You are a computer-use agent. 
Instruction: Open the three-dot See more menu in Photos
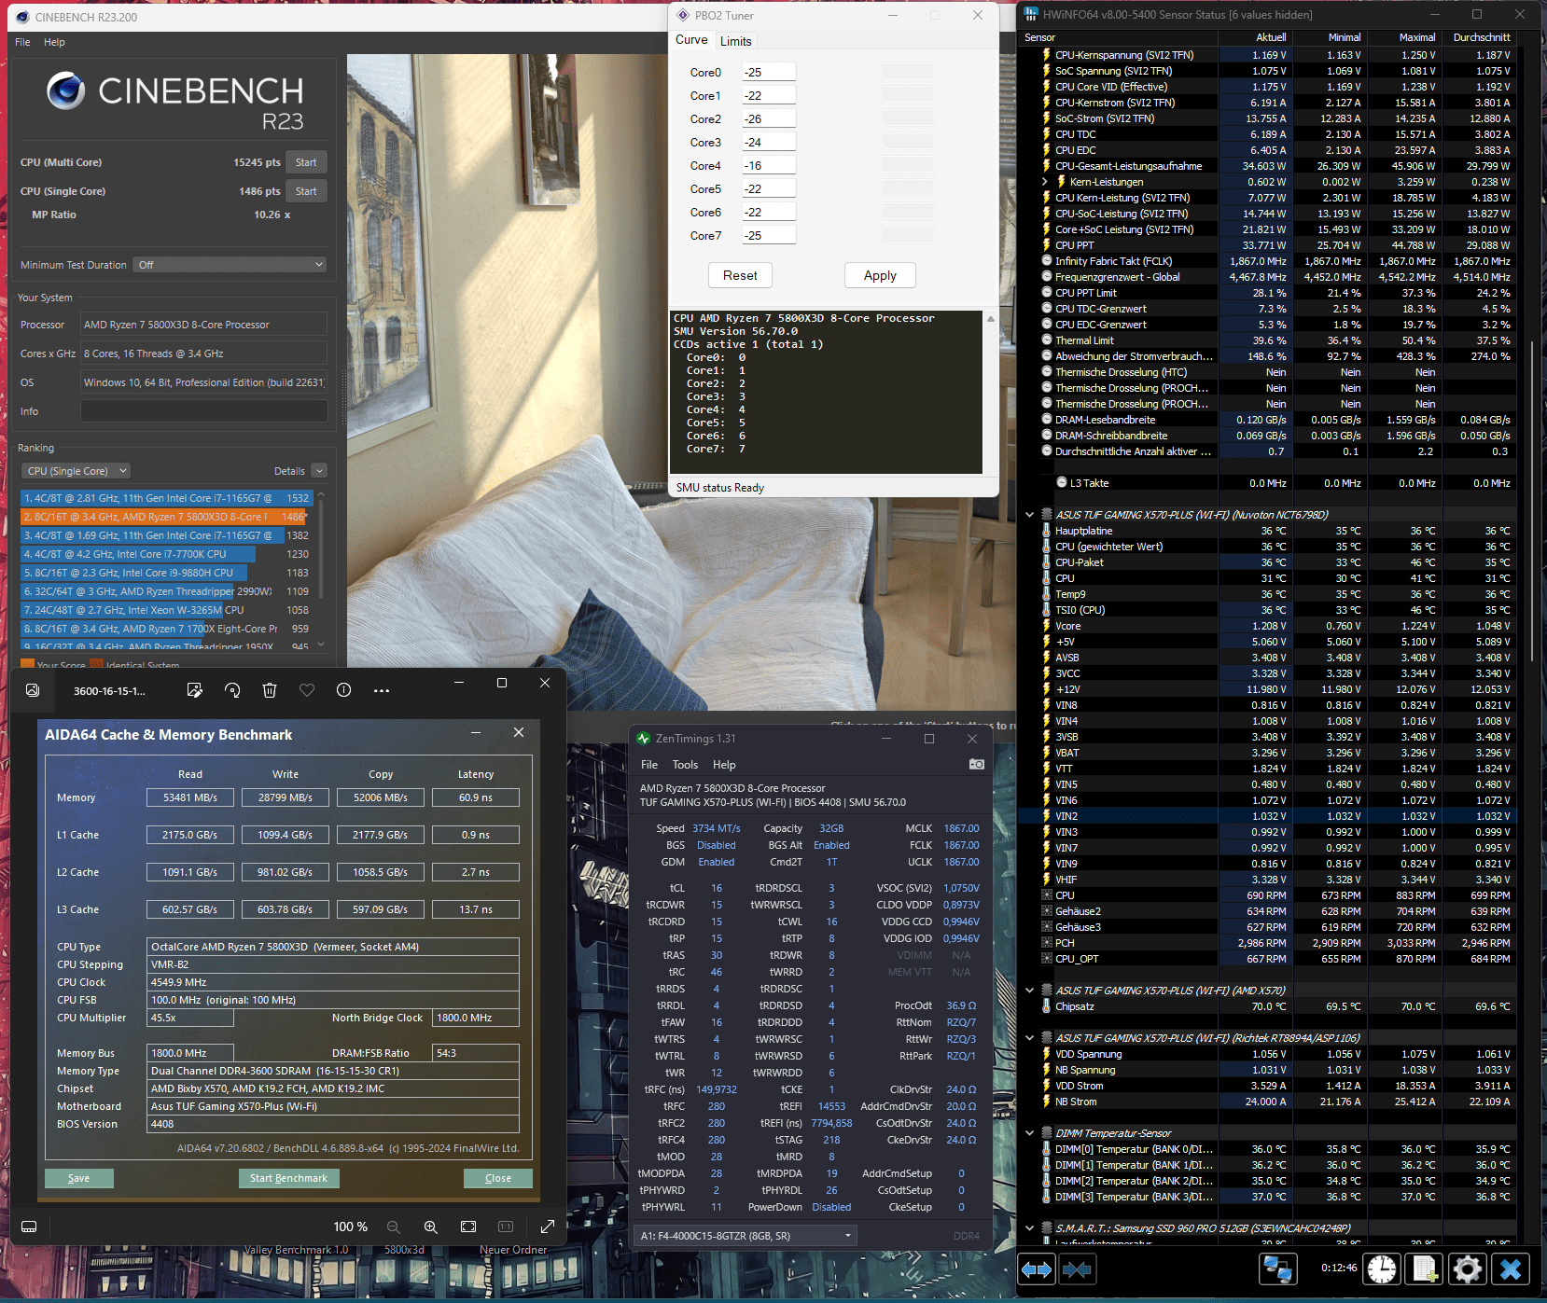(x=381, y=690)
